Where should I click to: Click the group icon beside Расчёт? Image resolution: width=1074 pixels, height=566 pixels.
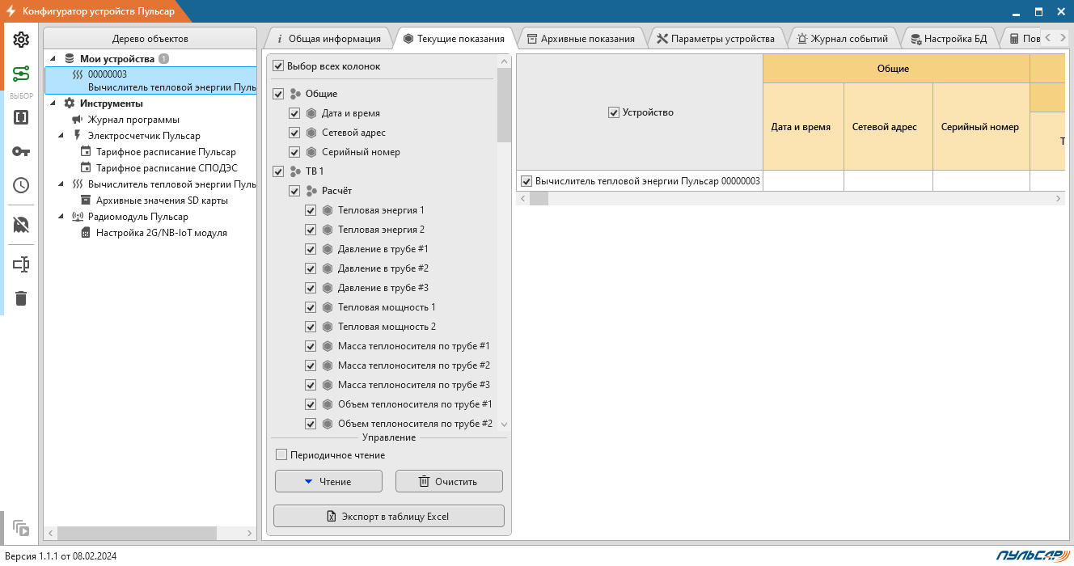311,191
